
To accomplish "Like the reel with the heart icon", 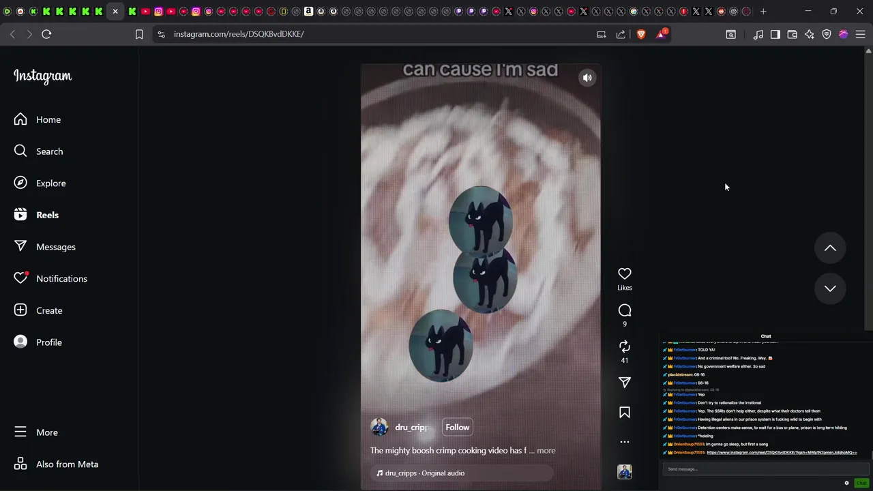I will (x=625, y=273).
